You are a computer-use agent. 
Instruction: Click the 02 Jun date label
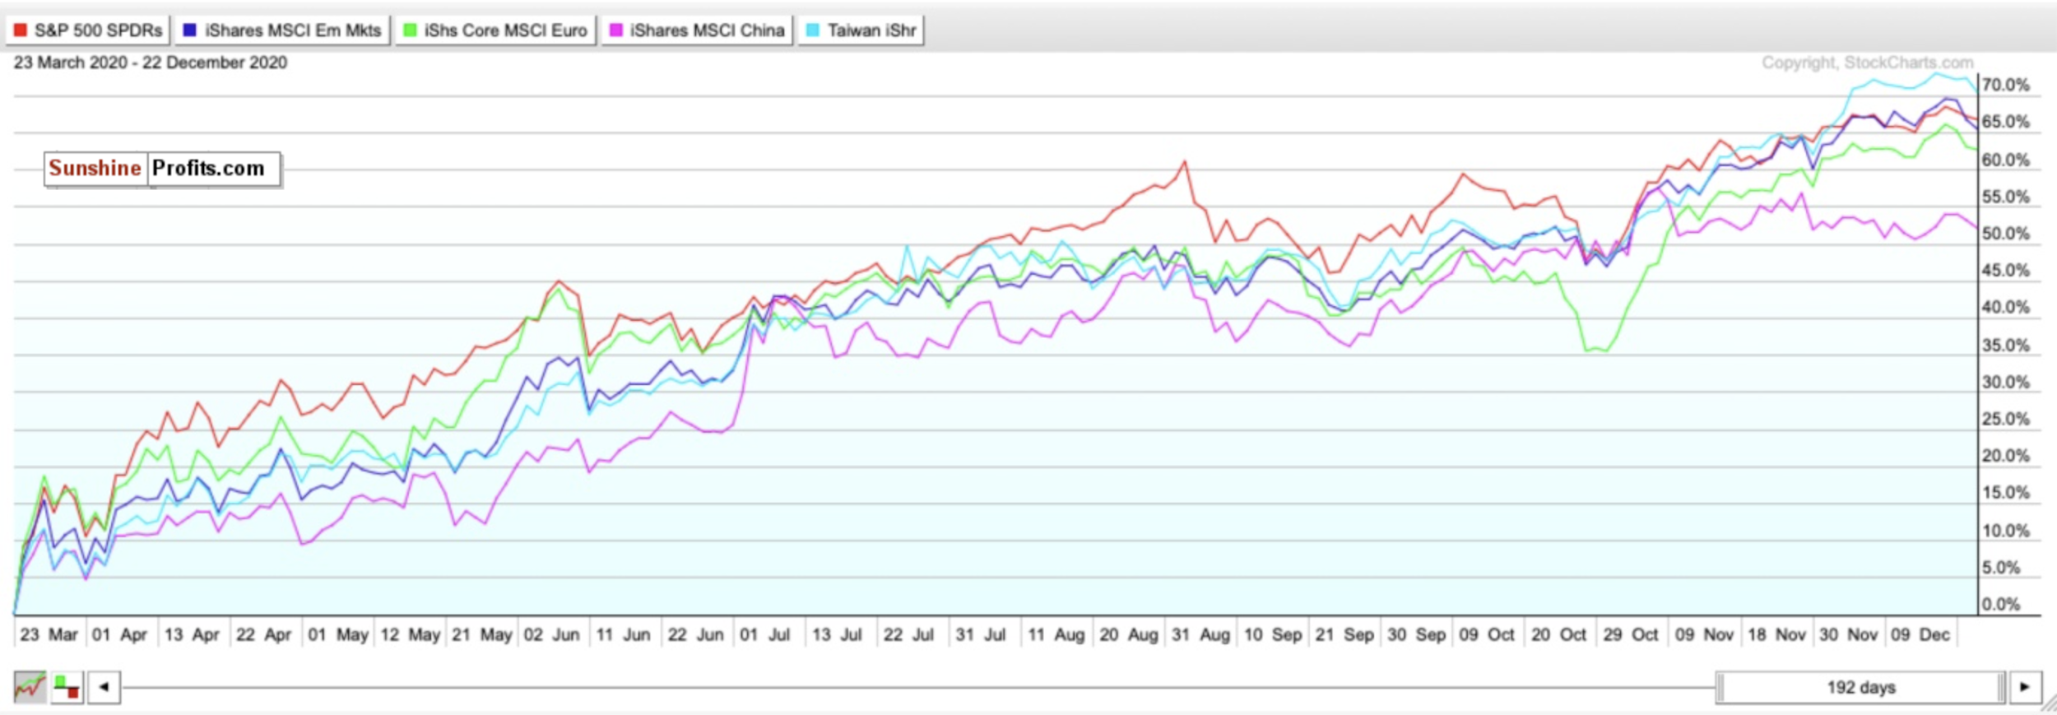click(552, 635)
